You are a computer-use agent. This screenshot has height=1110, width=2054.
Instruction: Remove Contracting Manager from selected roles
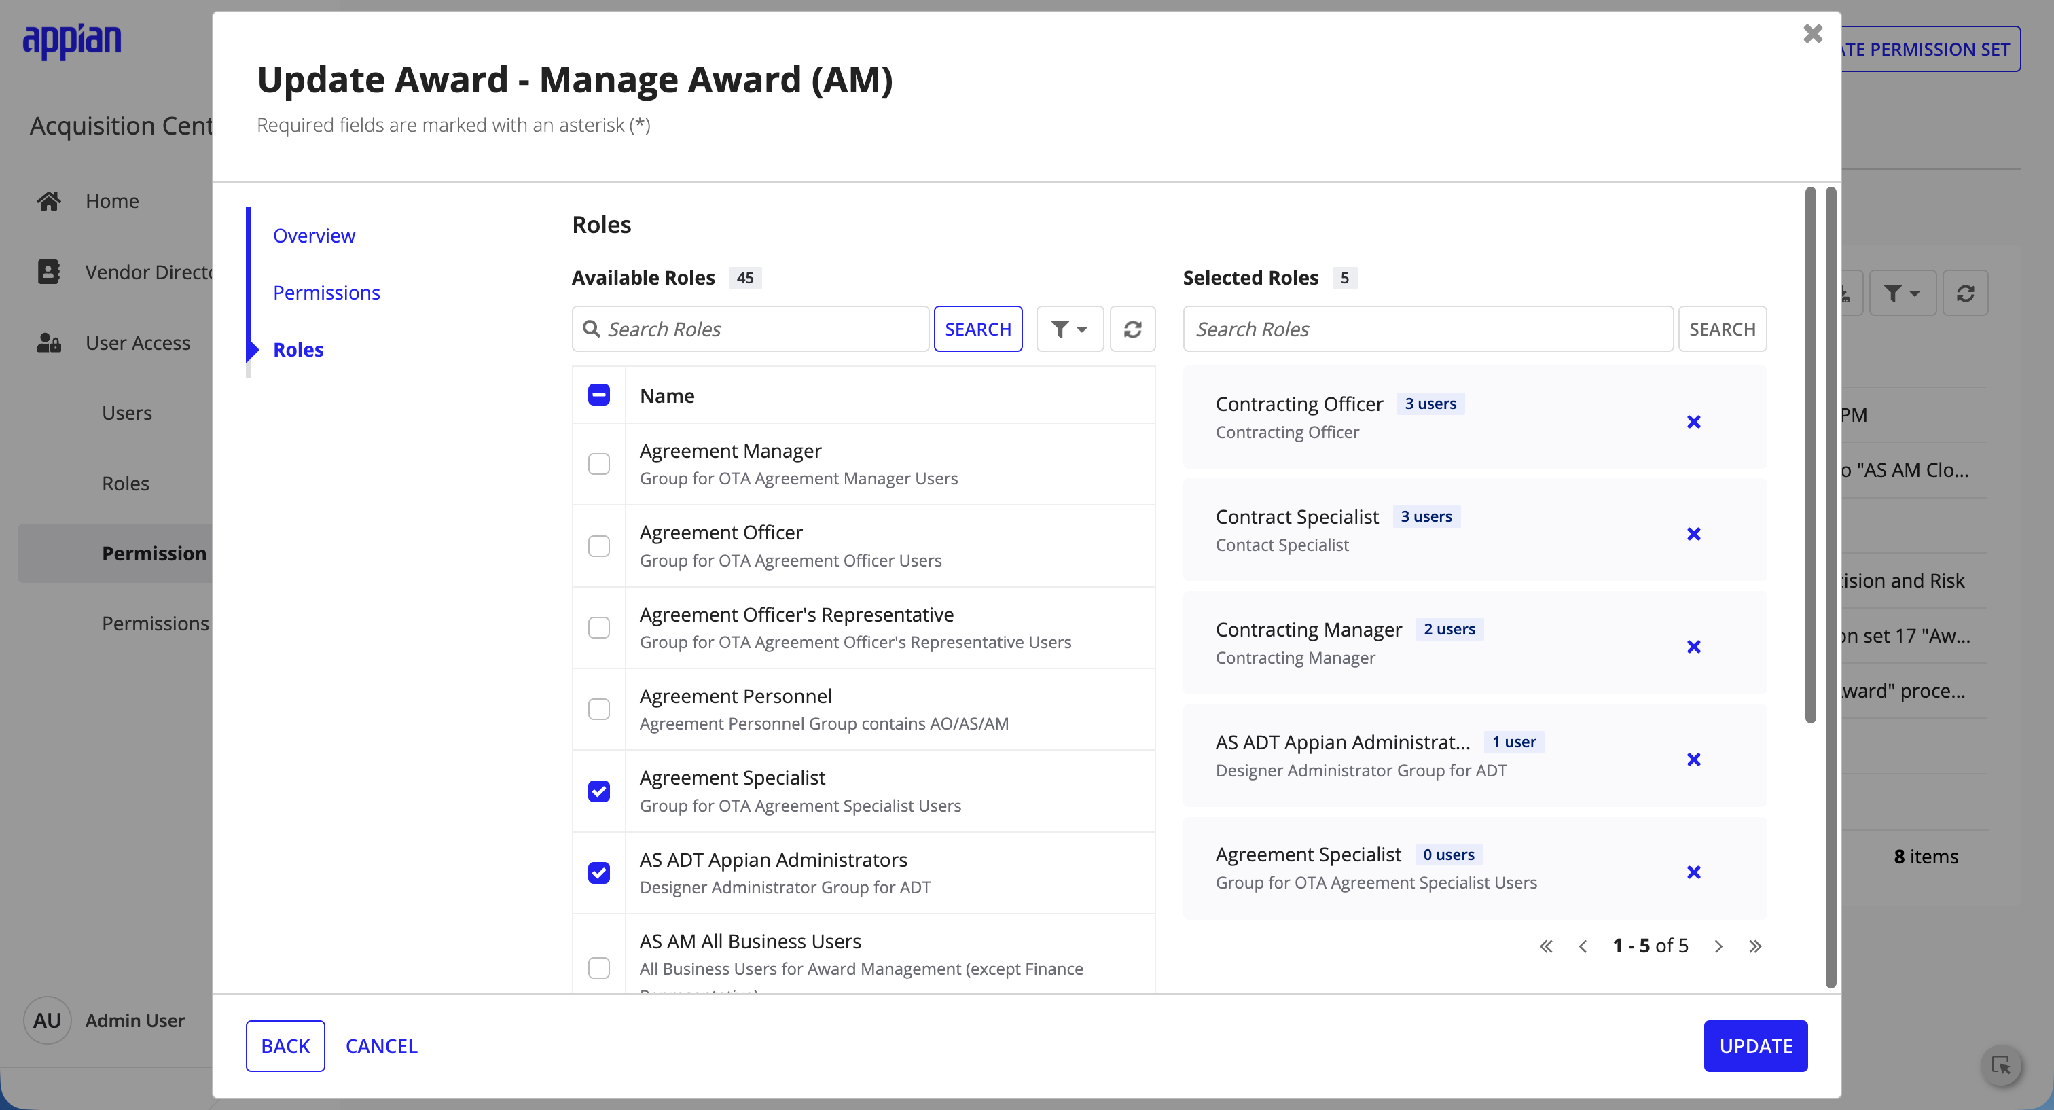coord(1693,647)
